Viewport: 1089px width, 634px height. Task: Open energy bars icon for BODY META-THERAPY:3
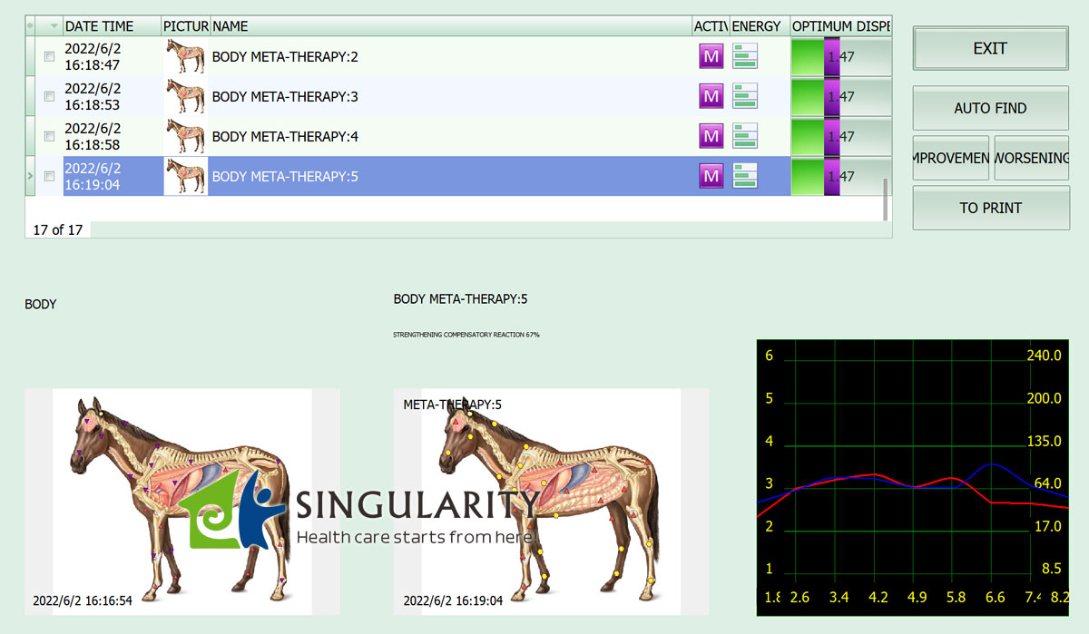point(745,96)
